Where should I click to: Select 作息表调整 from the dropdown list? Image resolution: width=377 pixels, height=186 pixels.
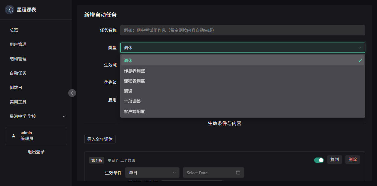[x=243, y=71]
